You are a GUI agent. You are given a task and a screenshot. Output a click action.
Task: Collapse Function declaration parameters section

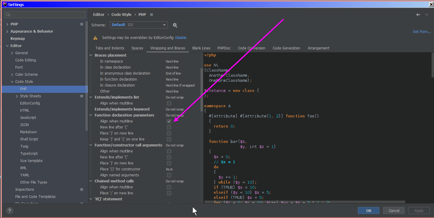[x=91, y=115]
